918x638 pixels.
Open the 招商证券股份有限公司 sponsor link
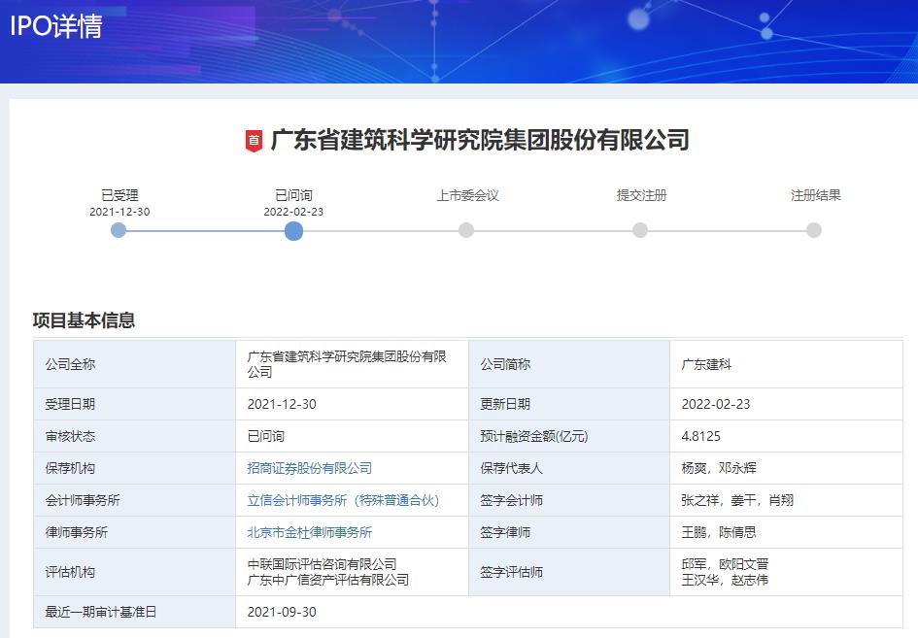point(310,468)
